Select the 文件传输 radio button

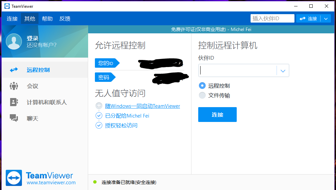pos(202,95)
